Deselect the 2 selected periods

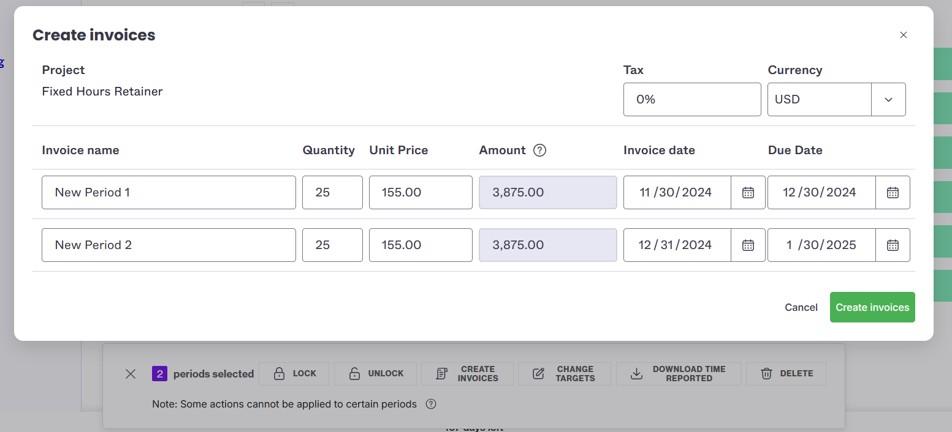pos(130,374)
